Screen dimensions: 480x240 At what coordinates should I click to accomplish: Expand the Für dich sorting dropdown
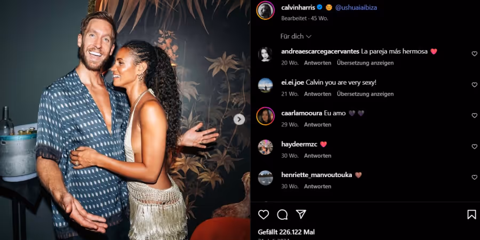click(295, 36)
